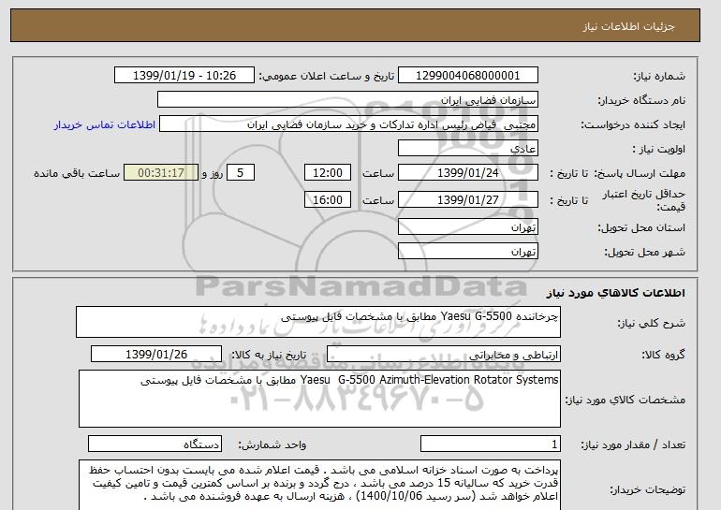This screenshot has height=510, width=721.
Task: Click the goods group field ارتباطی و مخابراتی
Action: [444, 355]
